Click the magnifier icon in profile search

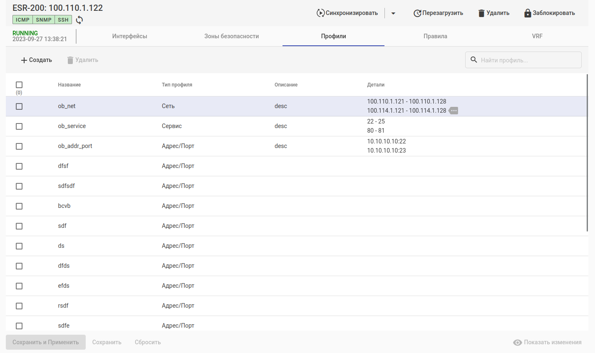pyautogui.click(x=474, y=60)
